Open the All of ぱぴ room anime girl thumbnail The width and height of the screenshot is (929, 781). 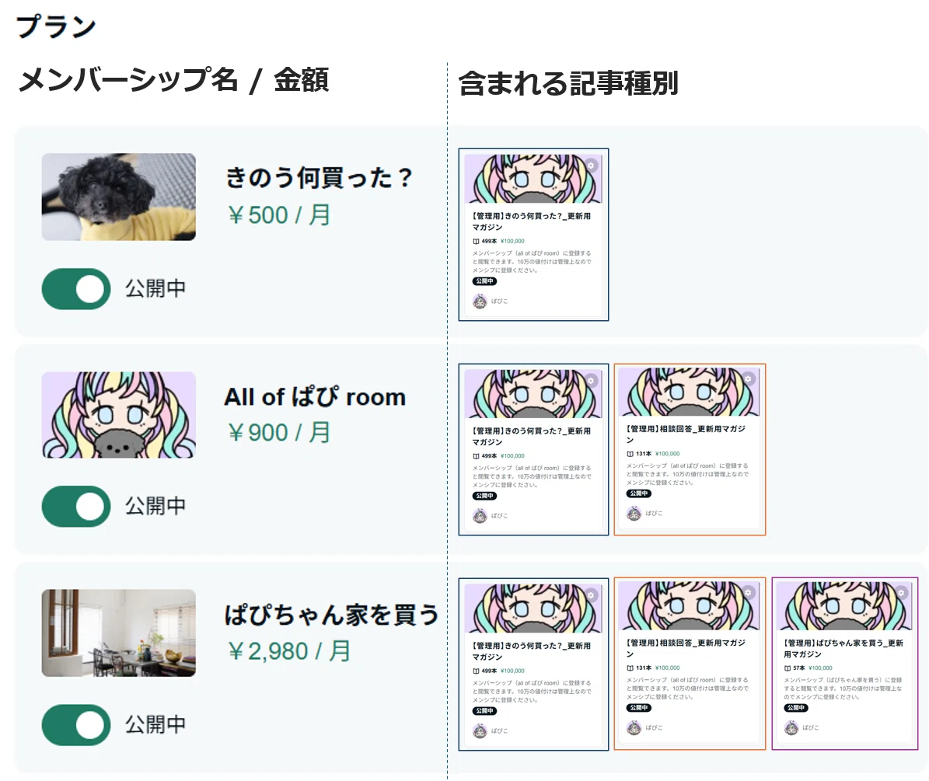coord(118,415)
